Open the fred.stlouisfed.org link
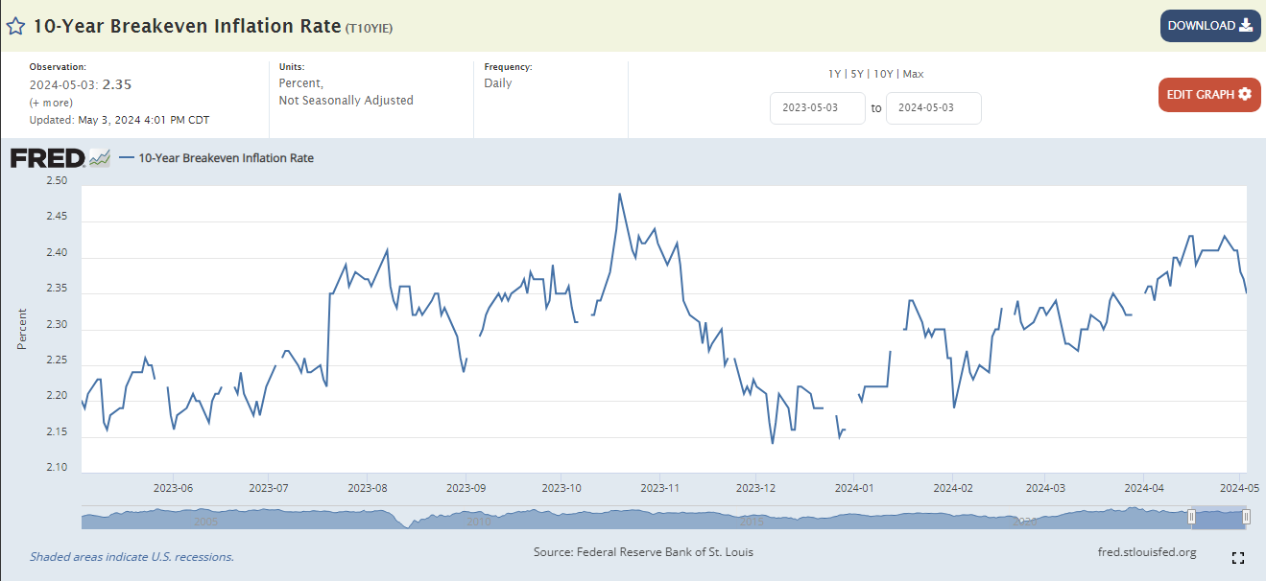Viewport: 1266px width, 581px height. (x=1146, y=552)
